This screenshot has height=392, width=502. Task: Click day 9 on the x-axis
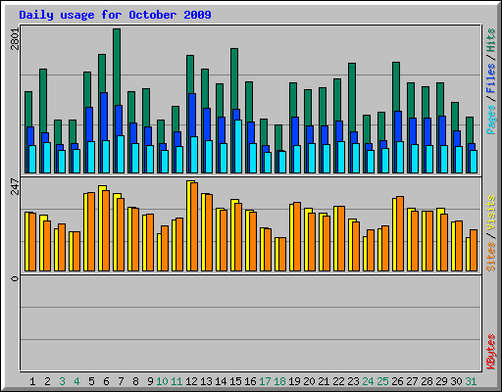pyautogui.click(x=150, y=381)
